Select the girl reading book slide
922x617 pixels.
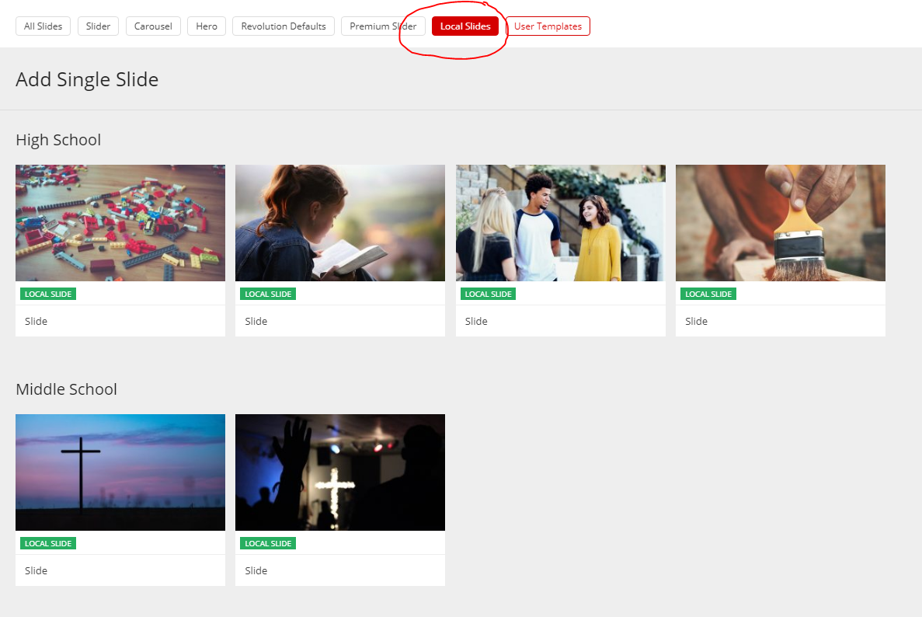point(340,223)
